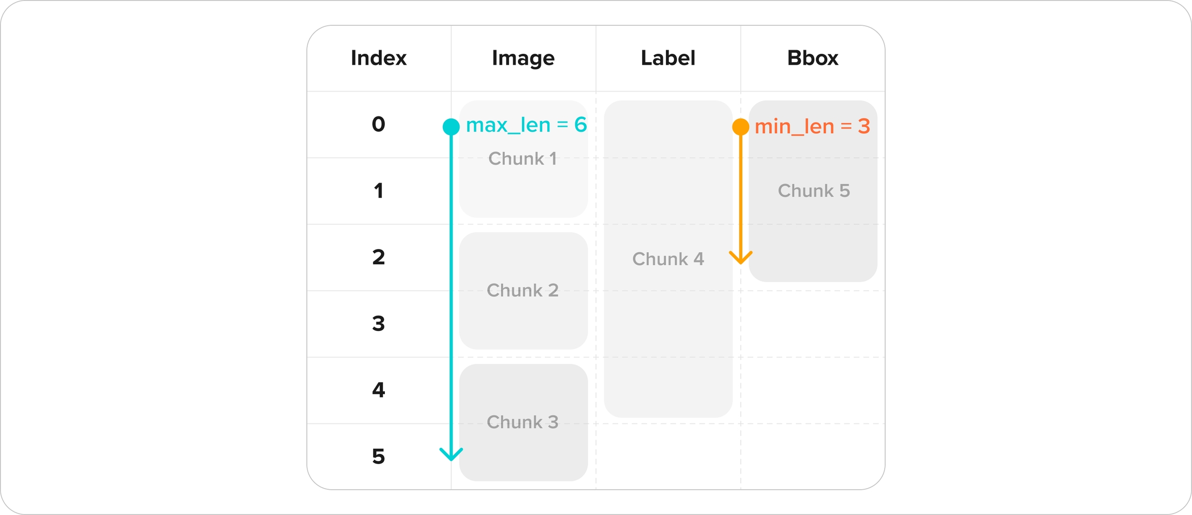Select index row 0
The width and height of the screenshot is (1192, 515).
click(378, 125)
